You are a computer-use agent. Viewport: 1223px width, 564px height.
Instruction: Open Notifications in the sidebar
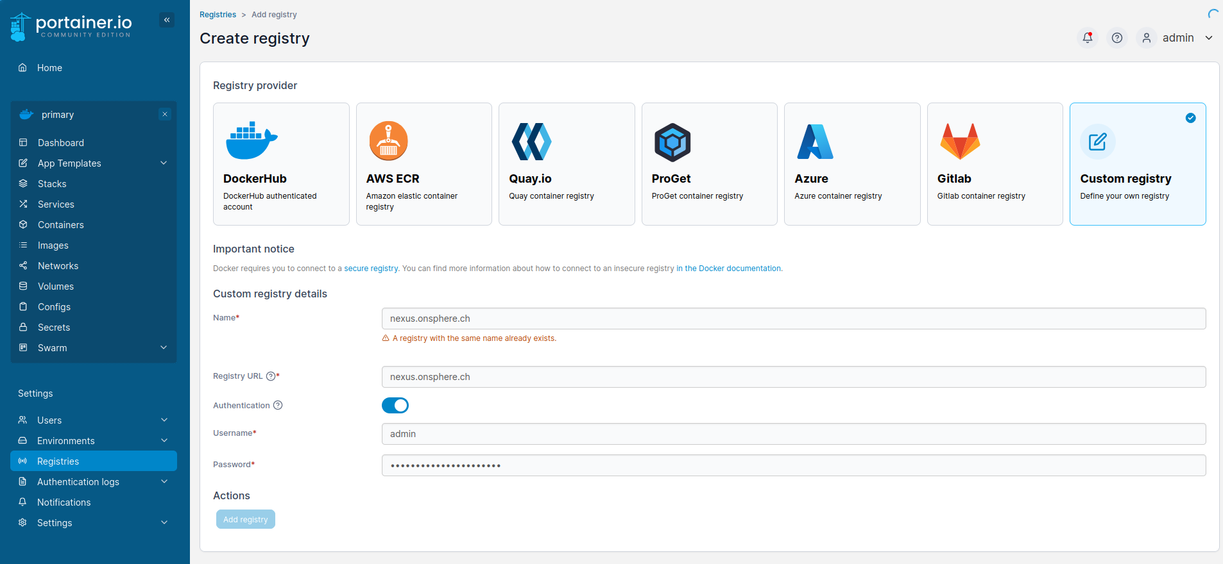[93, 502]
